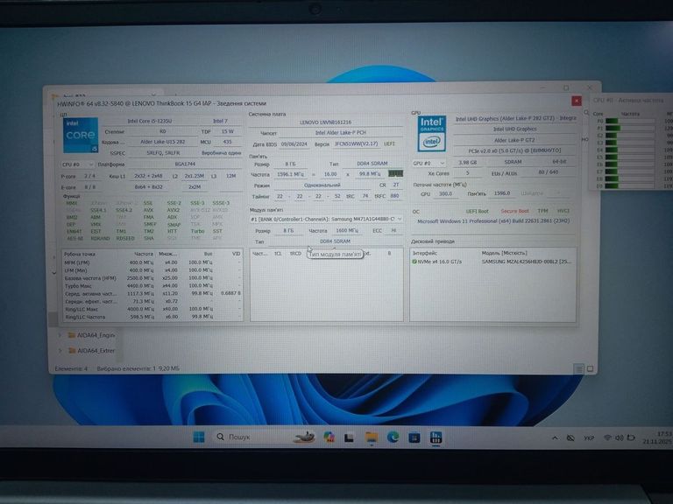673x504 pixels.
Task: Click the BGA1744 platform field
Action: click(x=185, y=164)
